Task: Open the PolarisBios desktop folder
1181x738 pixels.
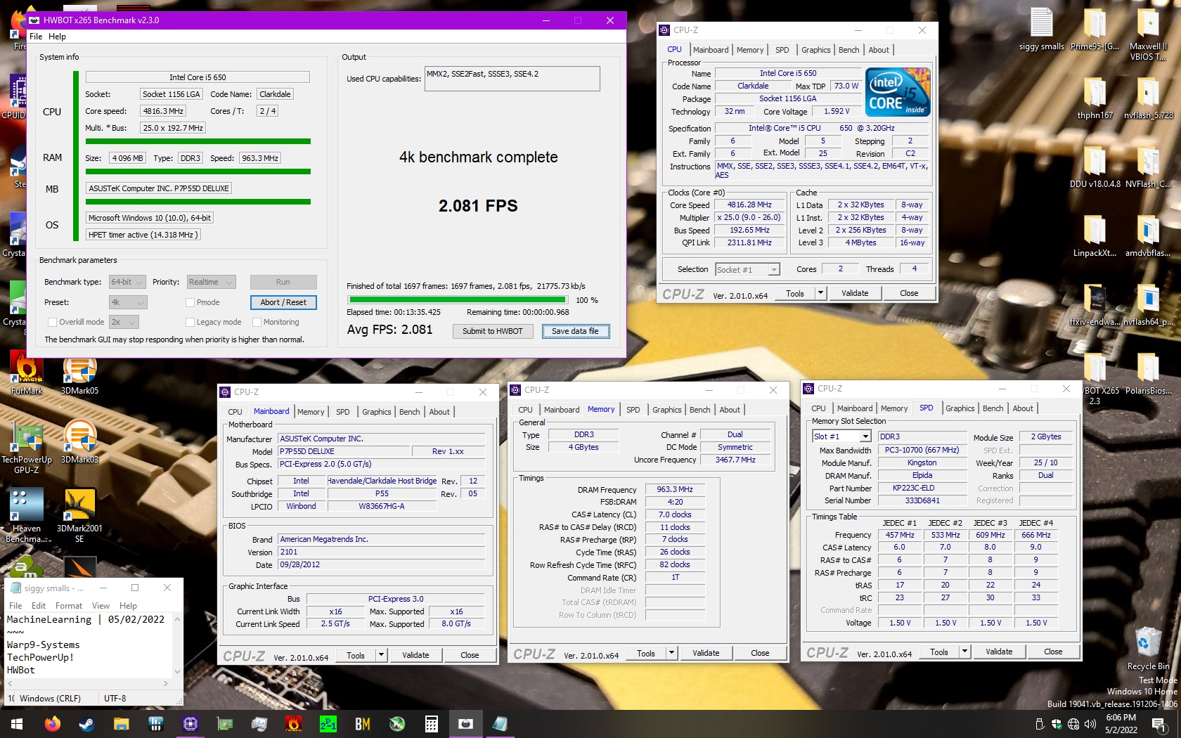Action: [x=1148, y=374]
